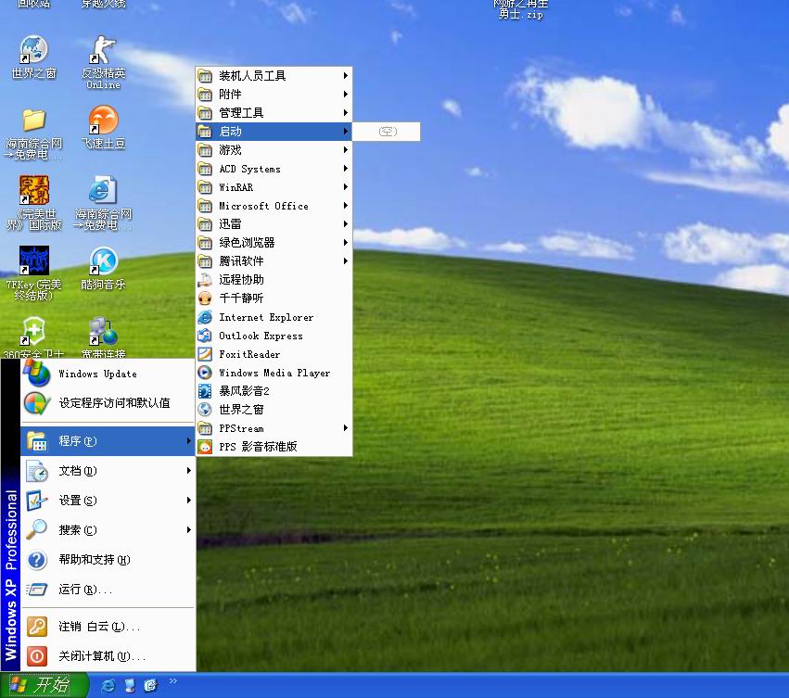Choose 注销 白云(L)...
The width and height of the screenshot is (789, 698).
tap(108, 627)
